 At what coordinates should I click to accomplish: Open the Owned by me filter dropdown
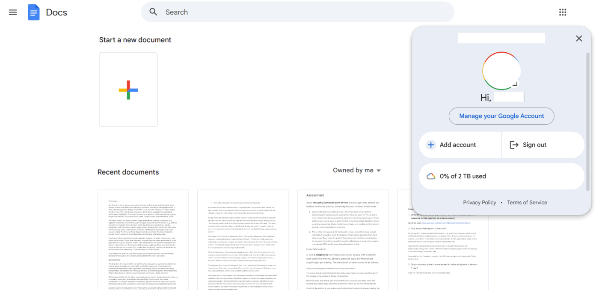coord(357,170)
